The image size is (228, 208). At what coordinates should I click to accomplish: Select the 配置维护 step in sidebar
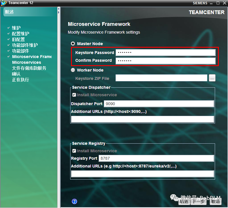20,34
